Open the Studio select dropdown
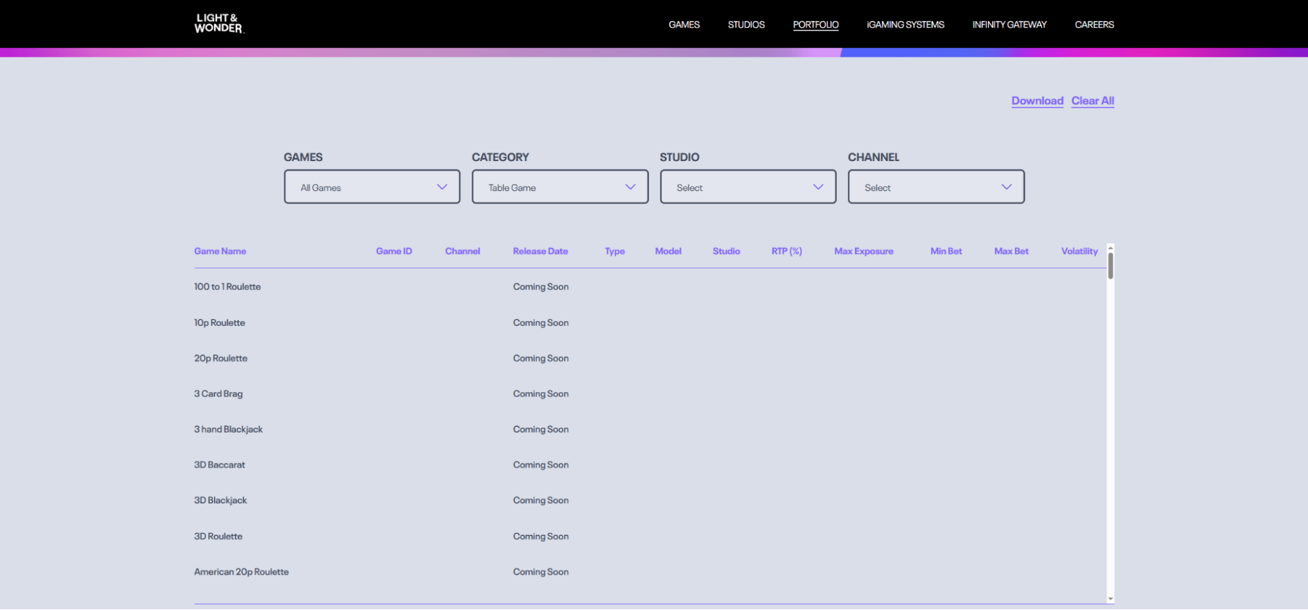1308x610 pixels. (x=748, y=187)
